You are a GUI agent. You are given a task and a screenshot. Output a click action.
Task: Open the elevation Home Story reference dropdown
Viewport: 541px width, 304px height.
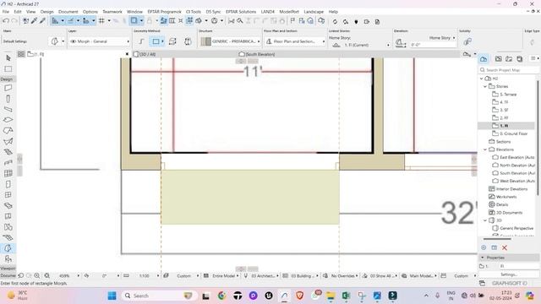tap(441, 37)
